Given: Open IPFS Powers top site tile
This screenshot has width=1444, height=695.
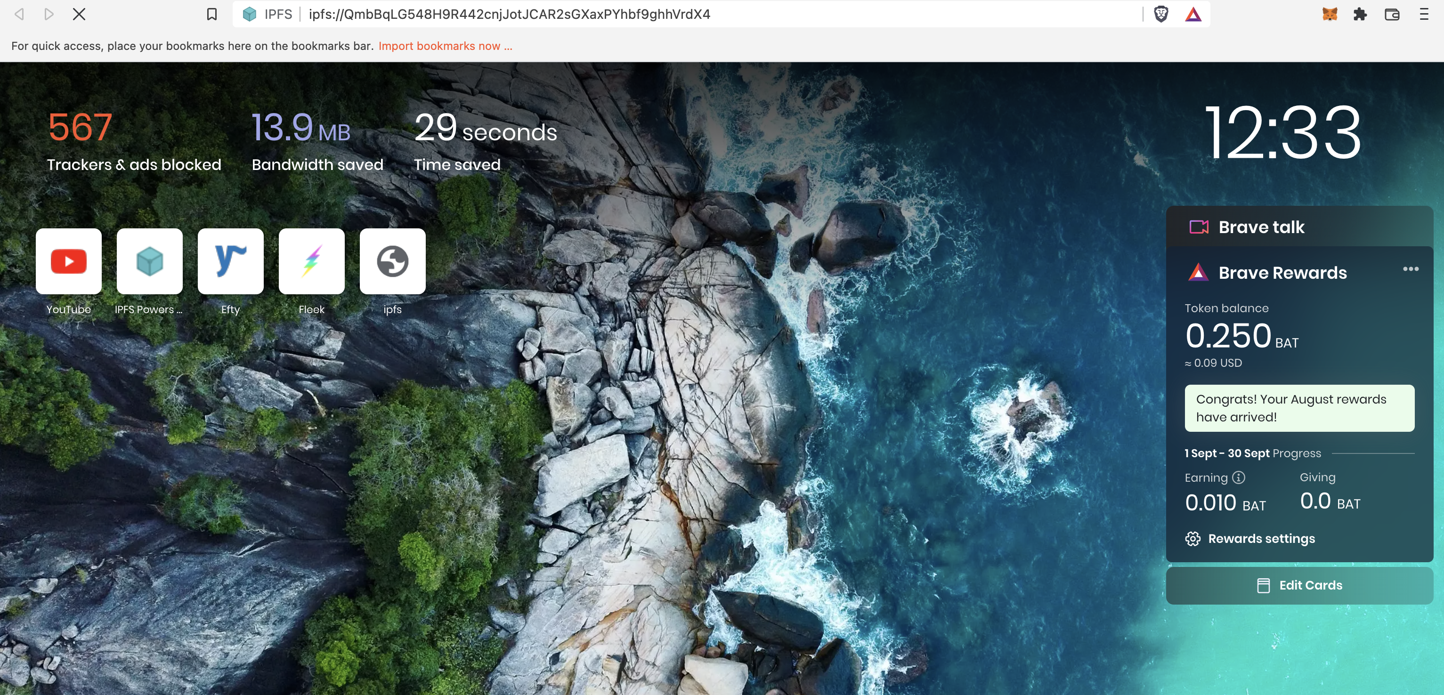Looking at the screenshot, I should pos(149,261).
